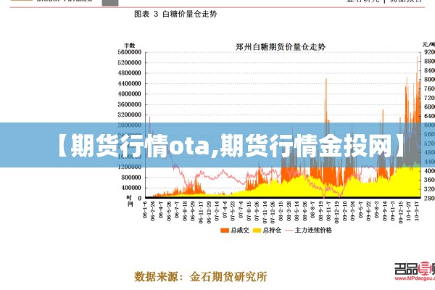
Task: Click the 07-5-23 date label
Action: click(x=233, y=211)
